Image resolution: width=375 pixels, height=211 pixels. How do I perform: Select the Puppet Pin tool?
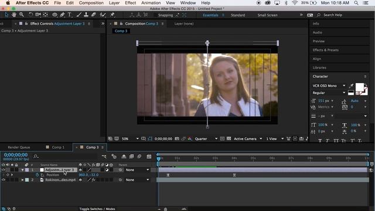point(112,15)
